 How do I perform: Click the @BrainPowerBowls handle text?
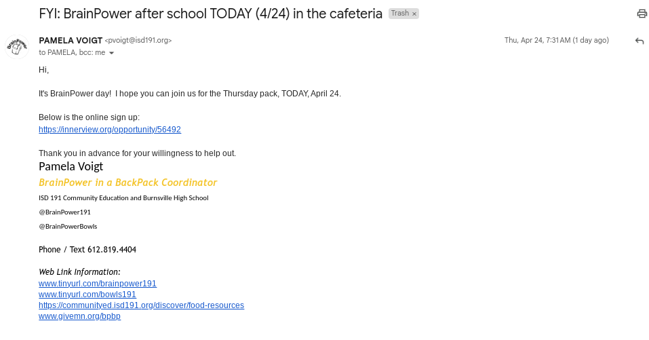(x=68, y=226)
